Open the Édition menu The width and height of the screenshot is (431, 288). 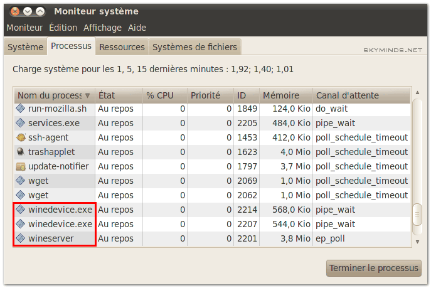tap(63, 28)
